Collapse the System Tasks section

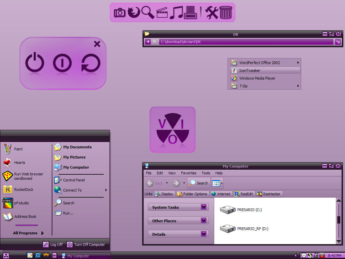pos(203,207)
